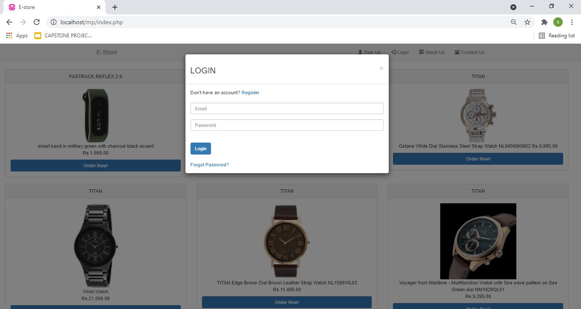Open the tab search dropdown arrow

tap(513, 7)
